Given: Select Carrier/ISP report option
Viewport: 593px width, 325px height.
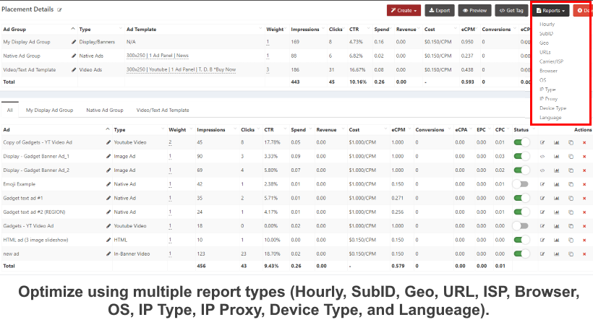Looking at the screenshot, I should click(x=551, y=61).
